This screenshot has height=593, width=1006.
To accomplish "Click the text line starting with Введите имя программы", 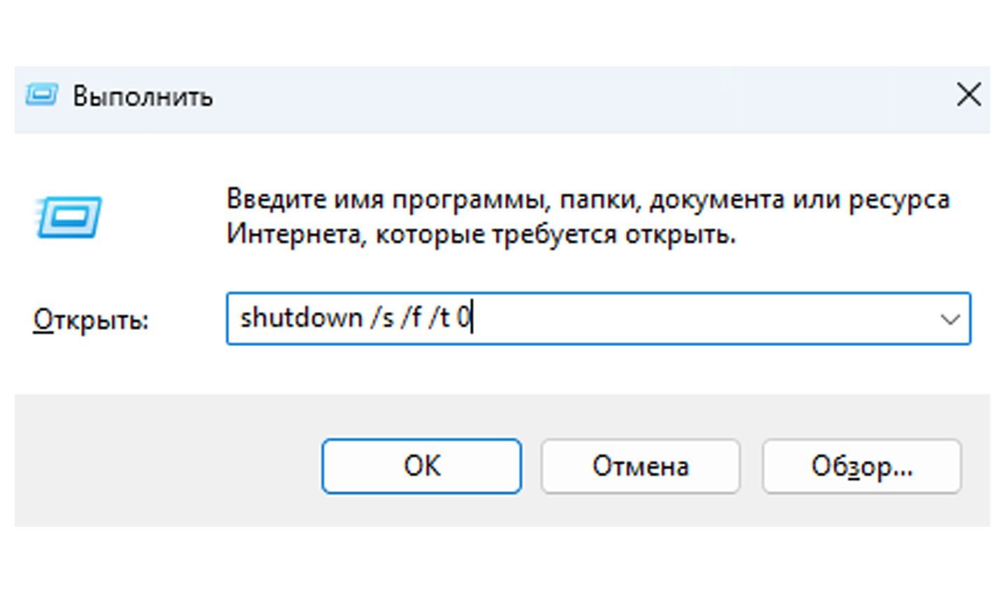I will [588, 200].
